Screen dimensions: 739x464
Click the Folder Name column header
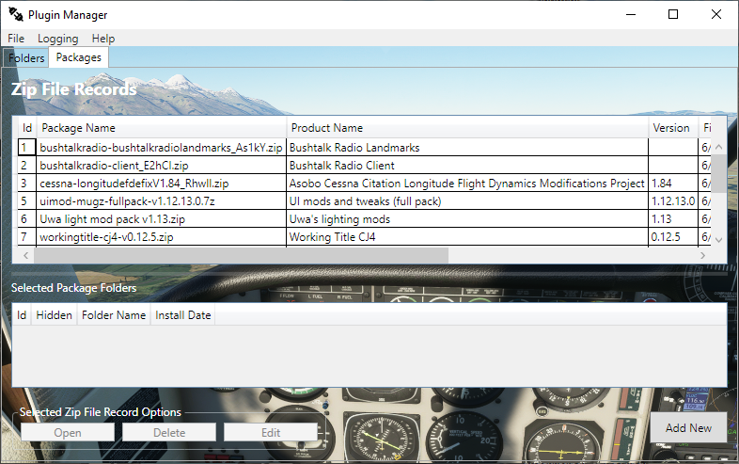tap(114, 315)
